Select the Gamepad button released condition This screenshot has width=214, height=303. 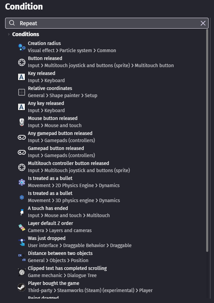[x=56, y=149]
